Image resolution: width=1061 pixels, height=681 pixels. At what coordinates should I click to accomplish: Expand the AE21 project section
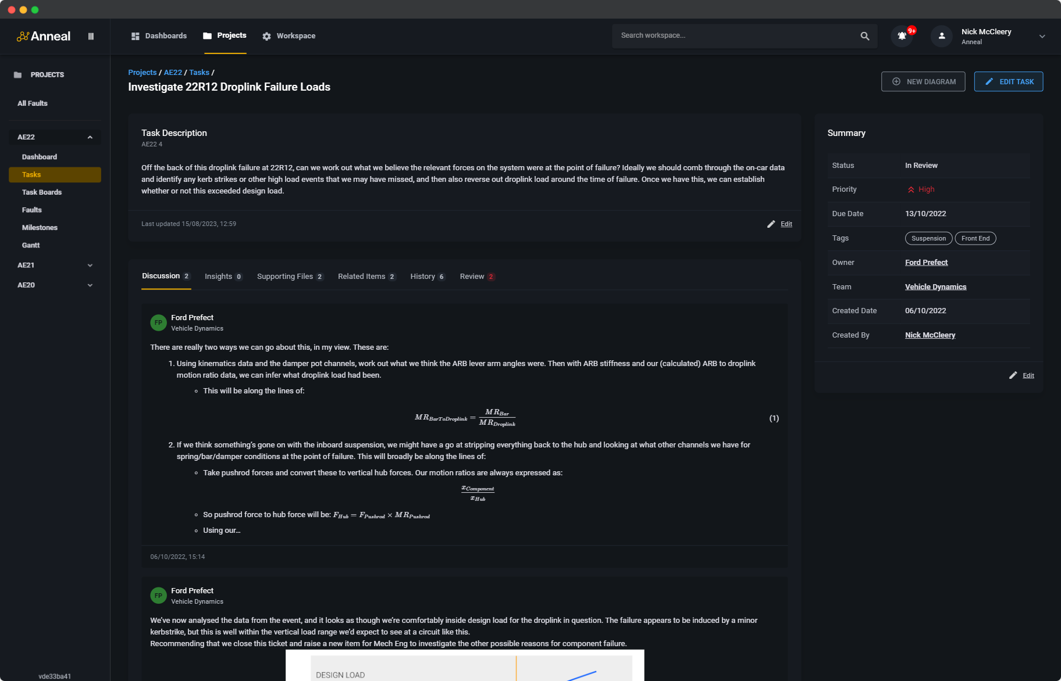pyautogui.click(x=89, y=265)
